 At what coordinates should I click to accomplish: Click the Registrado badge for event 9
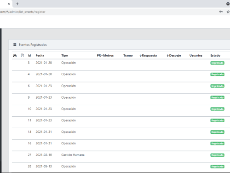pos(217,97)
